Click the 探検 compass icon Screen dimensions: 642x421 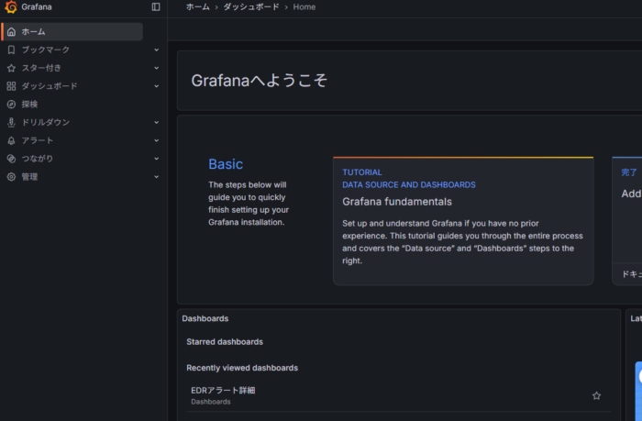tap(11, 104)
